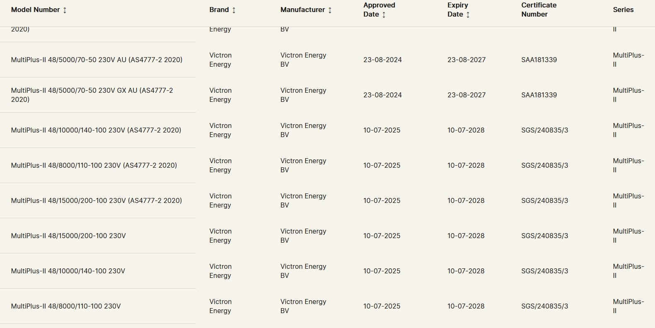The image size is (655, 328).
Task: Select MultiPlus-II 48/15000/200-100 230V without AS4777 suffix
Action: [x=68, y=236]
